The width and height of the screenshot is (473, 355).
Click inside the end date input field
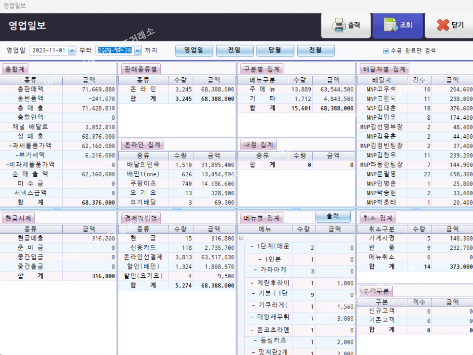(114, 51)
